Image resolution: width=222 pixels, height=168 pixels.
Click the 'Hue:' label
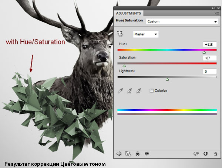coord(123,44)
